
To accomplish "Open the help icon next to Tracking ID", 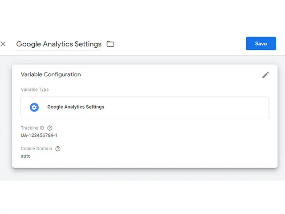I will pyautogui.click(x=49, y=128).
